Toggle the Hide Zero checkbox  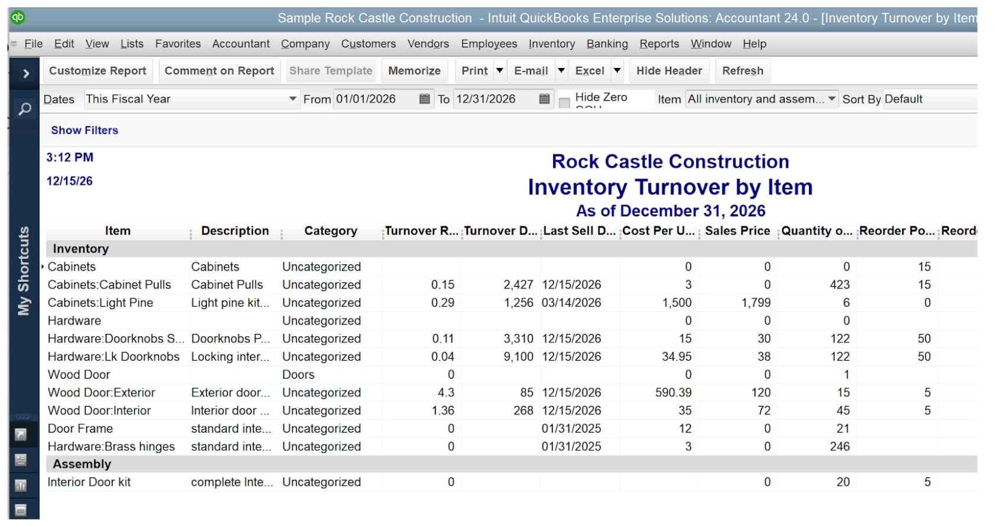[x=564, y=102]
